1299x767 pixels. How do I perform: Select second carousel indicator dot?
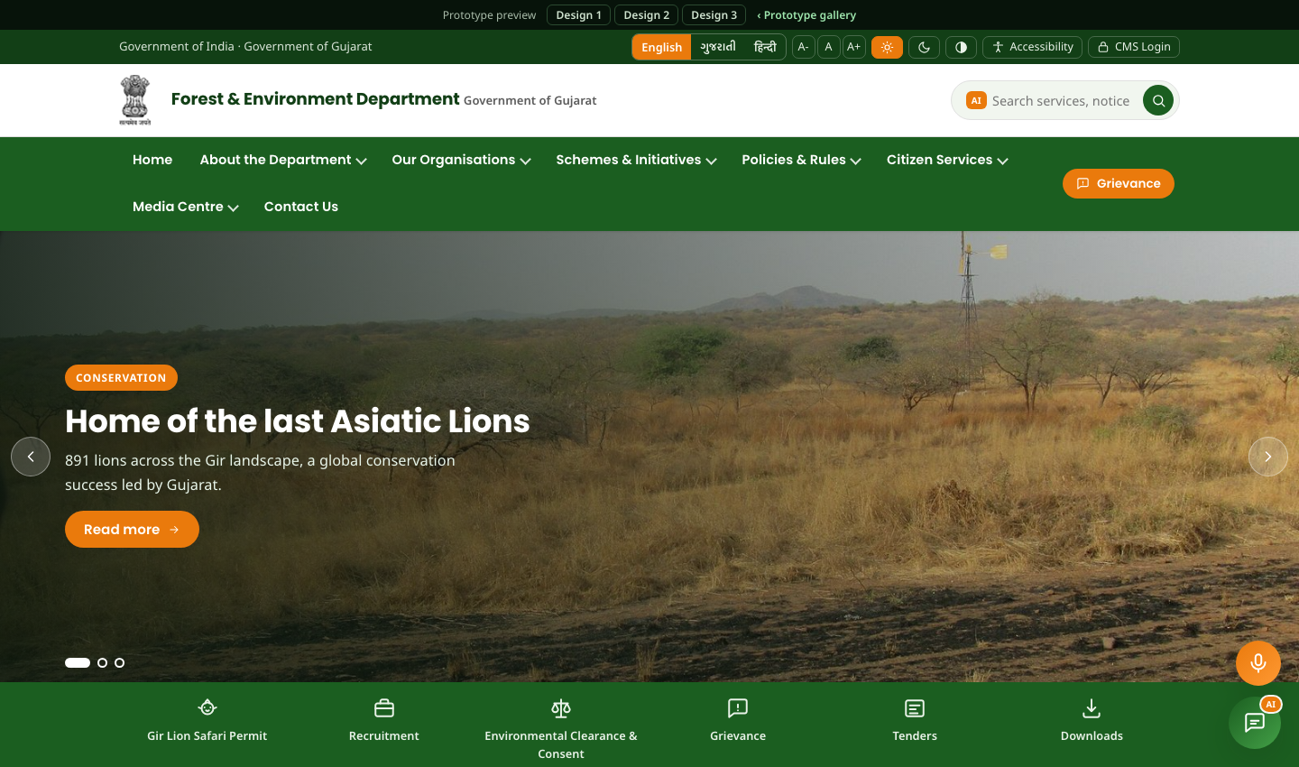[x=102, y=662]
